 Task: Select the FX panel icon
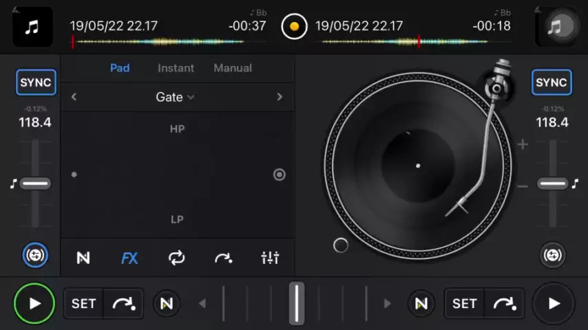pyautogui.click(x=129, y=258)
